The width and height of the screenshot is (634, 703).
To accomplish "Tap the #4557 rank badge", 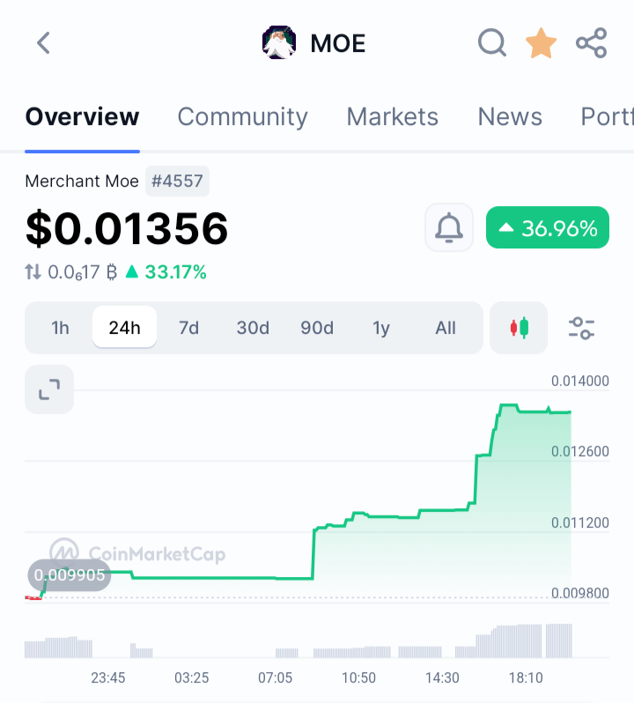I will pyautogui.click(x=177, y=181).
